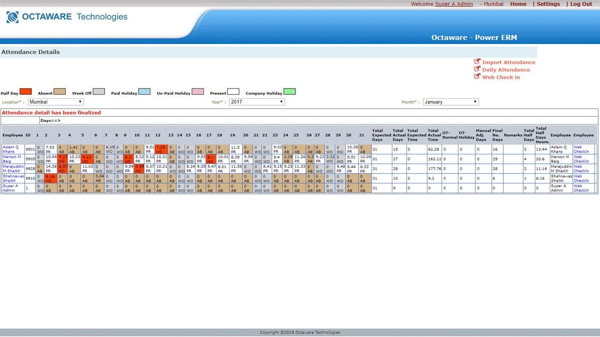Select Log Out in the top menu

pos(581,4)
